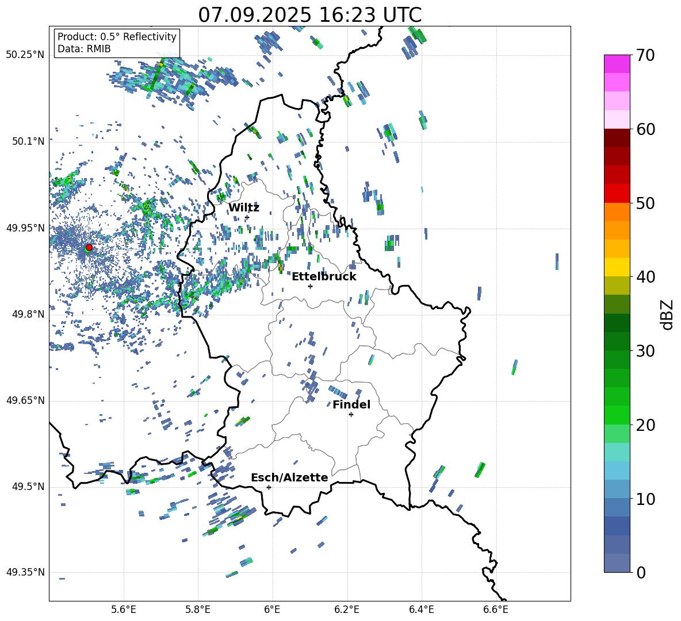Click the 30 colorbar tick value
The image size is (681, 621).
point(645,351)
